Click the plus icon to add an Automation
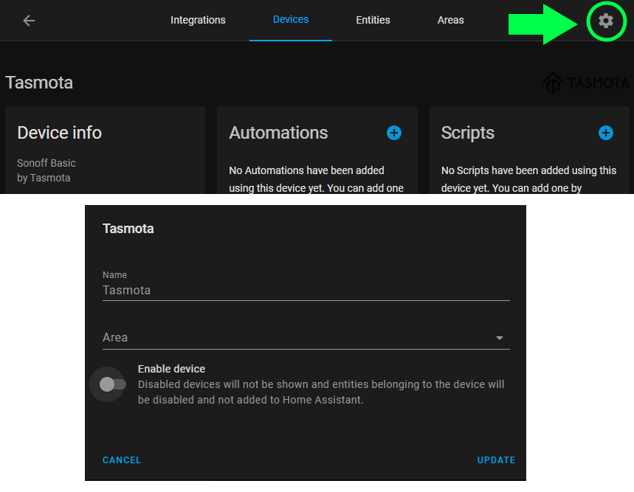The height and width of the screenshot is (492, 634). coord(393,133)
